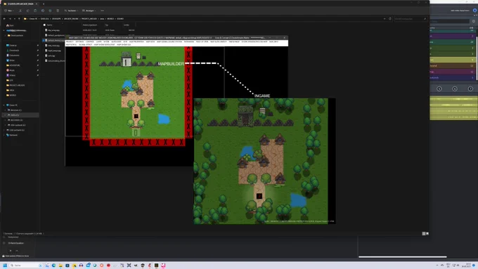Sort files by the Änderungsdatum column header
Viewport: 478px width, 269px height.
(90, 25)
